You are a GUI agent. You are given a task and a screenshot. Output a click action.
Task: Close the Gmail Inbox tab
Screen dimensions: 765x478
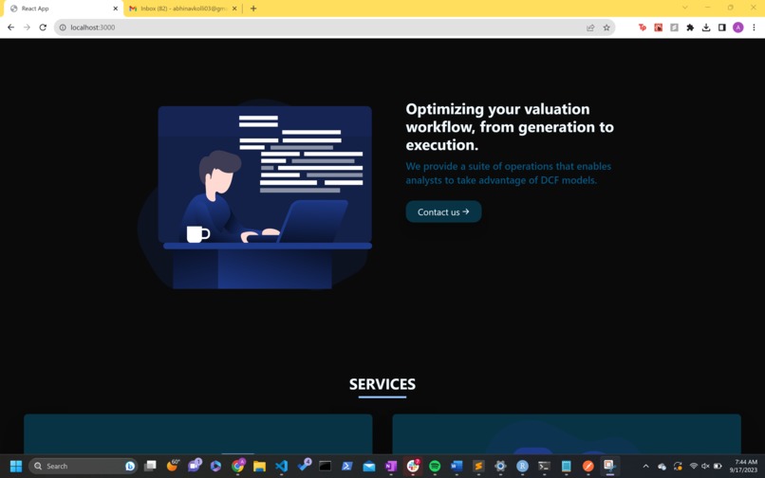pyautogui.click(x=234, y=9)
